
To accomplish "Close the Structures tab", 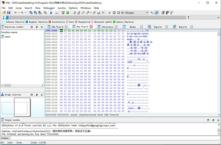I will pyautogui.click(x=116, y=27).
